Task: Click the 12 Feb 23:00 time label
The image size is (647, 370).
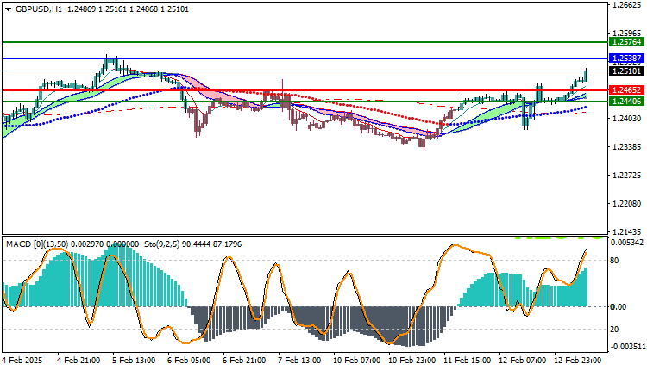Action: (x=578, y=361)
